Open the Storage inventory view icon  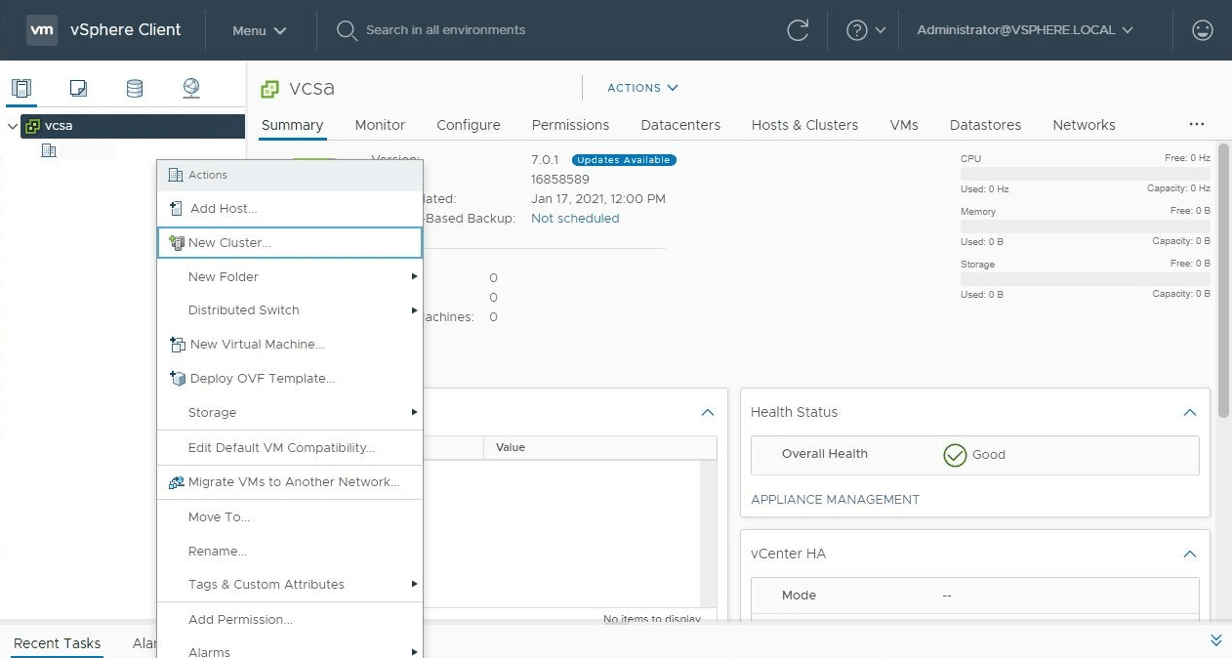pyautogui.click(x=135, y=88)
